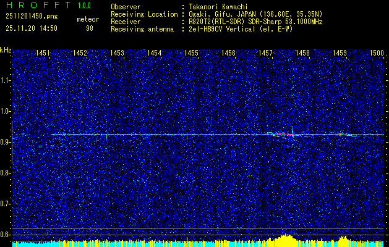The width and height of the screenshot is (389, 247).
Task: Click the date stamp 25.11.20 14:50
Action: tap(32, 28)
